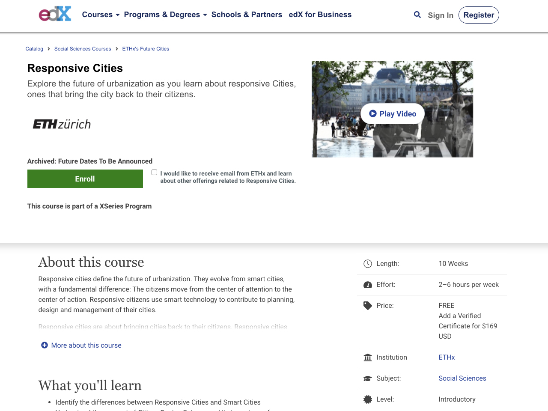
Task: Click the XSeries Program notice text
Action: 89,206
